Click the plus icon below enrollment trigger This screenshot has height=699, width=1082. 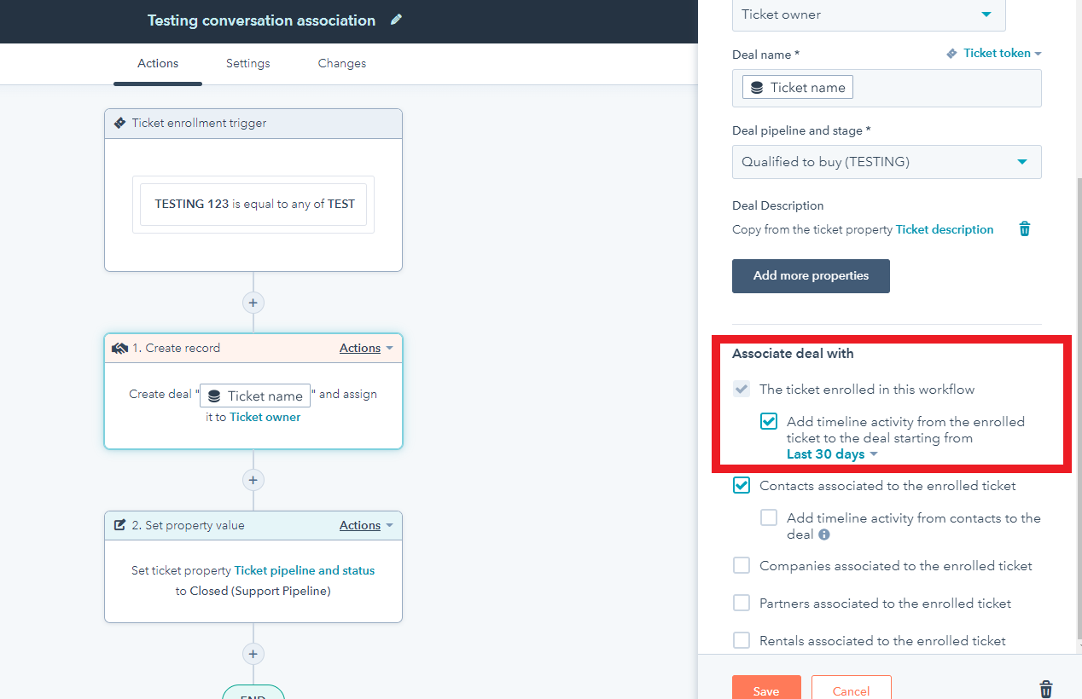[253, 303]
